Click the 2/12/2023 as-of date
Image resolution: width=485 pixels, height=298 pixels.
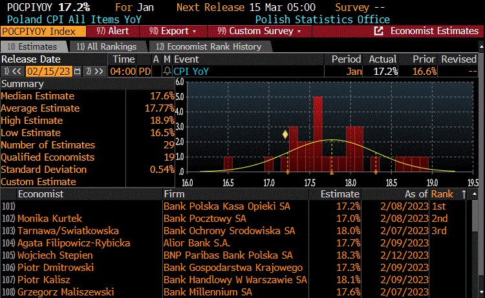tap(404, 255)
